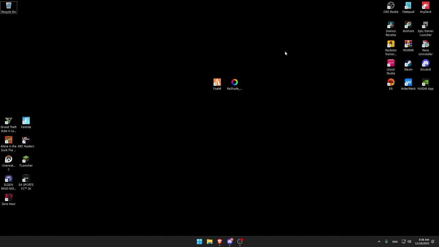
Task: Select the EA SPORTS FC 26 shortcut
Action: click(x=26, y=183)
